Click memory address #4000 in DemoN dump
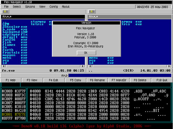Viewport: 173px width, 129px height. pos(35,91)
